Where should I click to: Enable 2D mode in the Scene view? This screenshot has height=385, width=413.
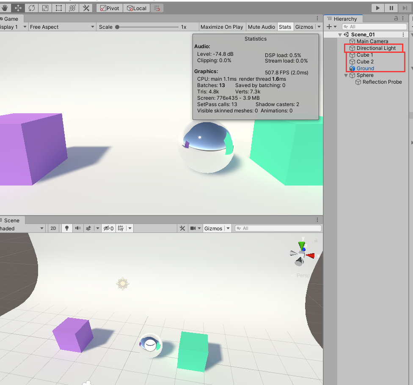click(53, 228)
